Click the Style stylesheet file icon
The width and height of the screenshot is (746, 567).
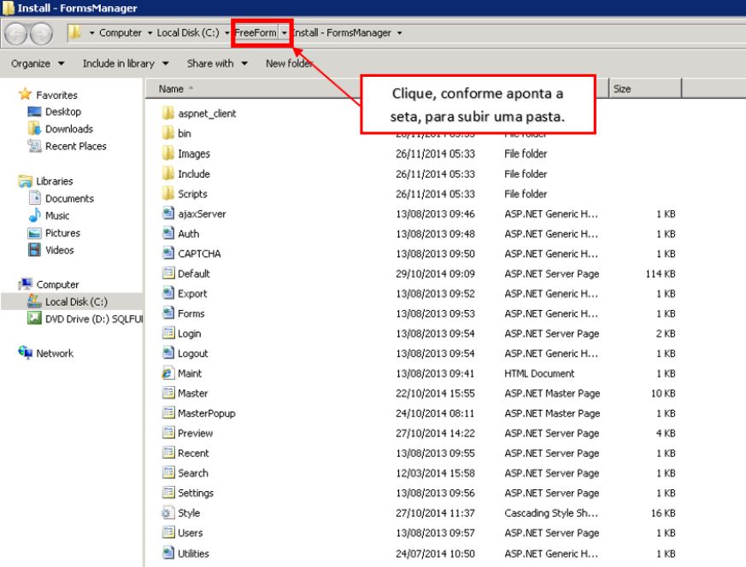click(x=167, y=513)
